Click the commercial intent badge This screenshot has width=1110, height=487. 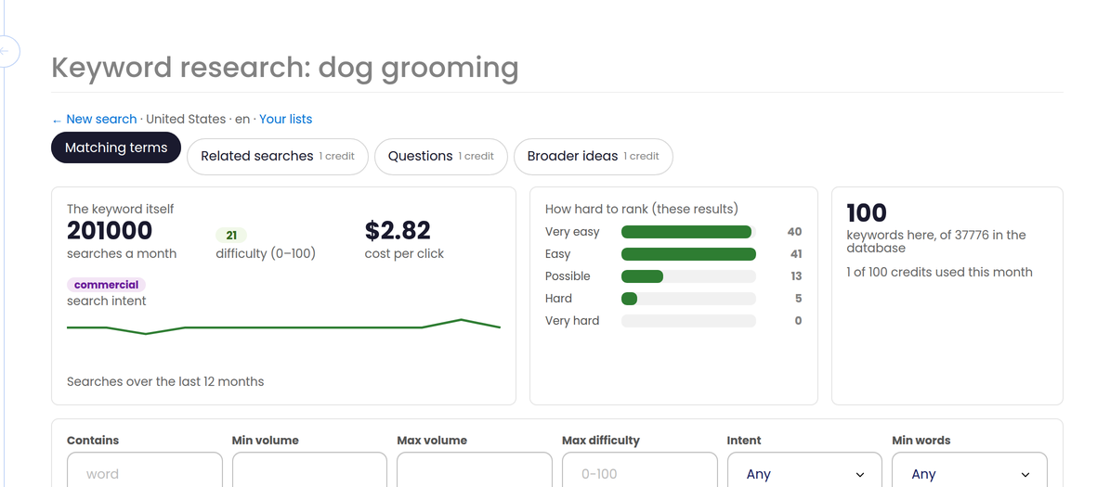[x=106, y=285]
